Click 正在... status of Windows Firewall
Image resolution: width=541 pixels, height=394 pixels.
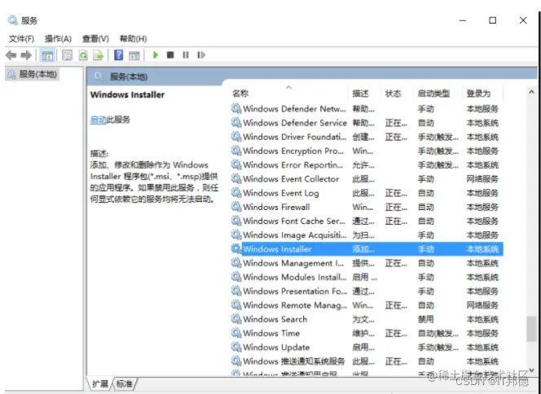pyautogui.click(x=396, y=207)
